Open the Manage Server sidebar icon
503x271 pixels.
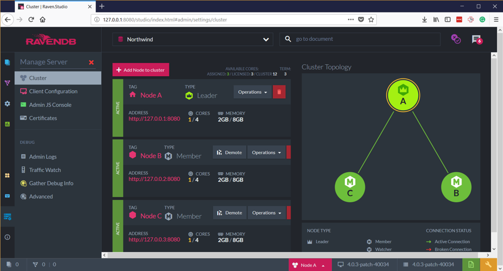7,217
